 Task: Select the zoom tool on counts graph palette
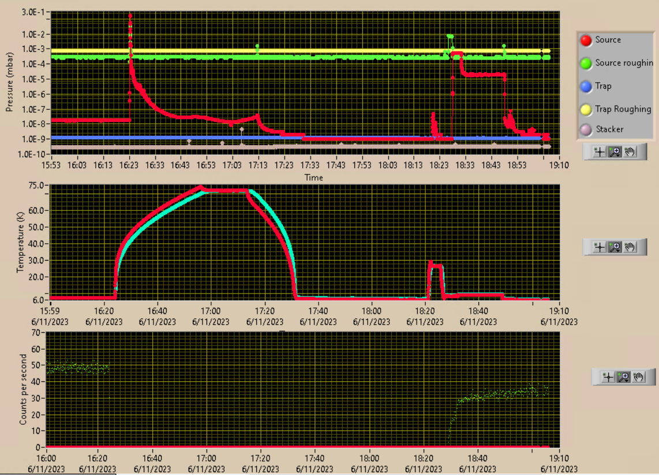tap(623, 377)
